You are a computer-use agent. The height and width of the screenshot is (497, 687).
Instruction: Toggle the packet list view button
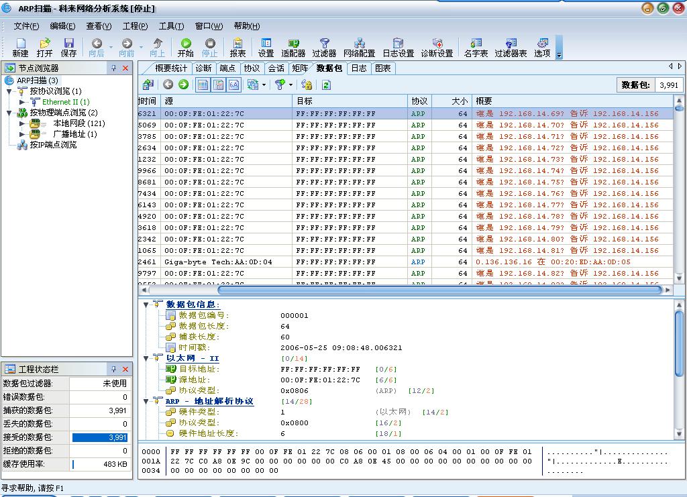tap(202, 85)
